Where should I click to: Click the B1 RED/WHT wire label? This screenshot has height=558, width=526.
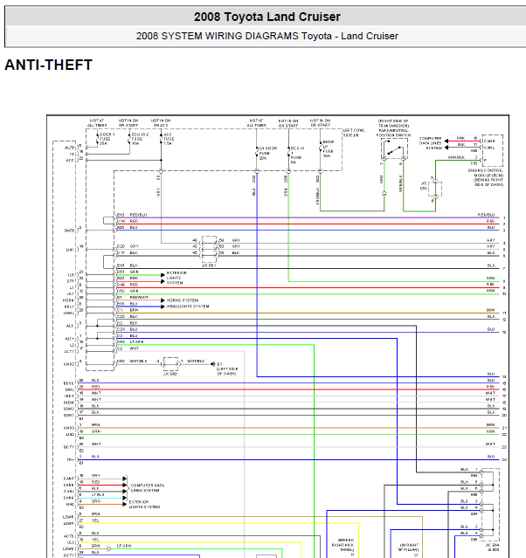point(133,297)
